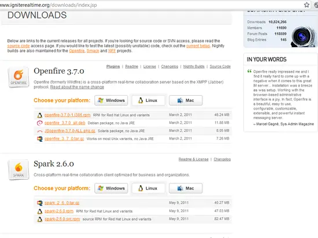Download spark-2.6.0.rpm
The height and width of the screenshot is (238, 318).
pos(59,211)
